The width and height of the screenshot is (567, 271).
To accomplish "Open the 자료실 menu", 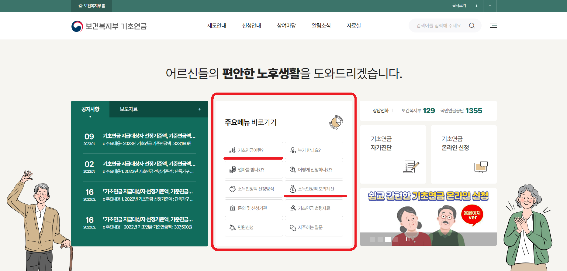I will [x=354, y=25].
